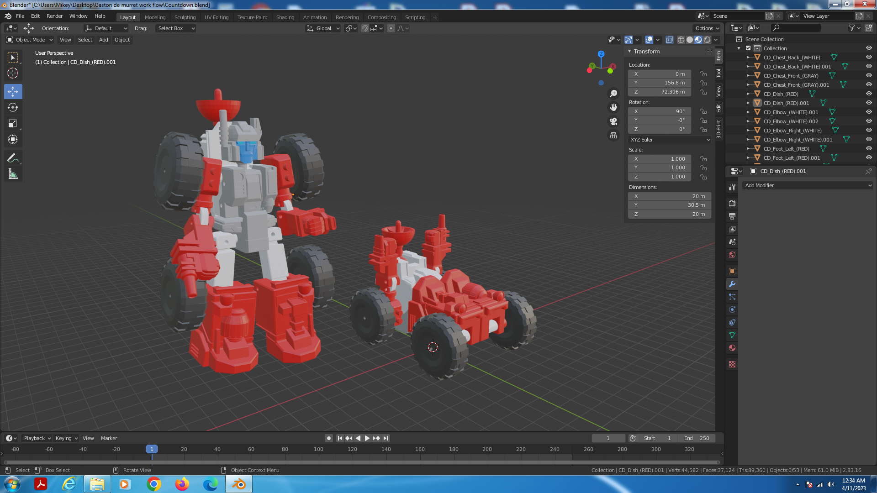Select the Annotate tool

13,158
